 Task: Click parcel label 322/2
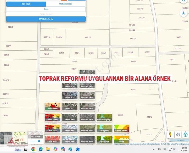[131, 52]
